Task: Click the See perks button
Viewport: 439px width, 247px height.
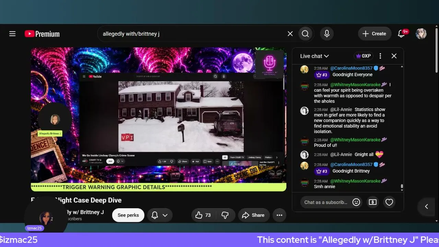Action: click(x=128, y=215)
